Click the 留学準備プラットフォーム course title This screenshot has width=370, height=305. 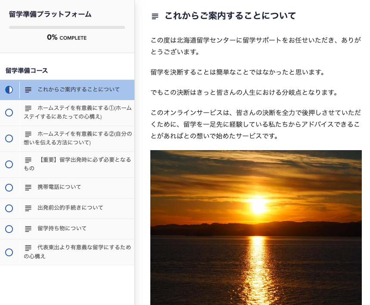click(50, 14)
